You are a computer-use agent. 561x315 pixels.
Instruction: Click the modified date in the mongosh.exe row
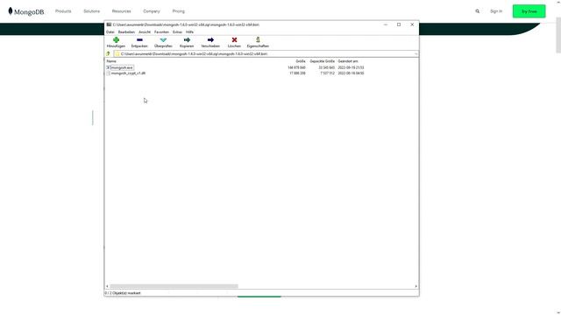pyautogui.click(x=351, y=67)
